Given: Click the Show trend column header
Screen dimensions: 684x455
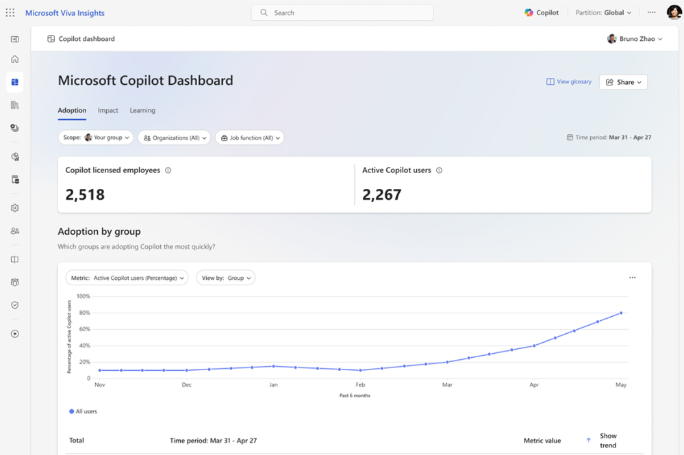Looking at the screenshot, I should [x=608, y=440].
